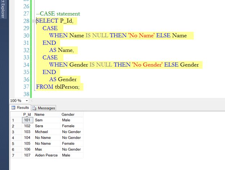
Task: Select row header 3 in results
Action: coord(16,132)
